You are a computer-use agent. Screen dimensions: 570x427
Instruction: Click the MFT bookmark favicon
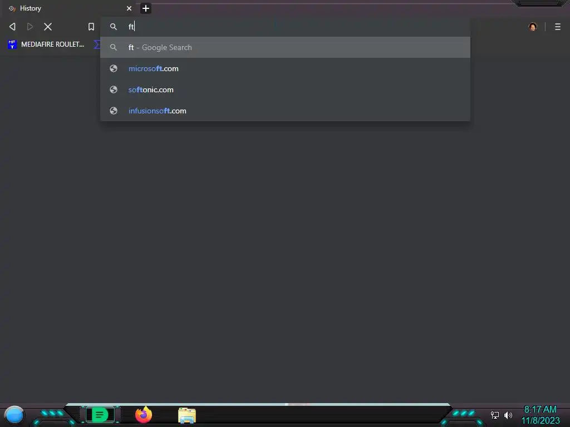click(12, 44)
